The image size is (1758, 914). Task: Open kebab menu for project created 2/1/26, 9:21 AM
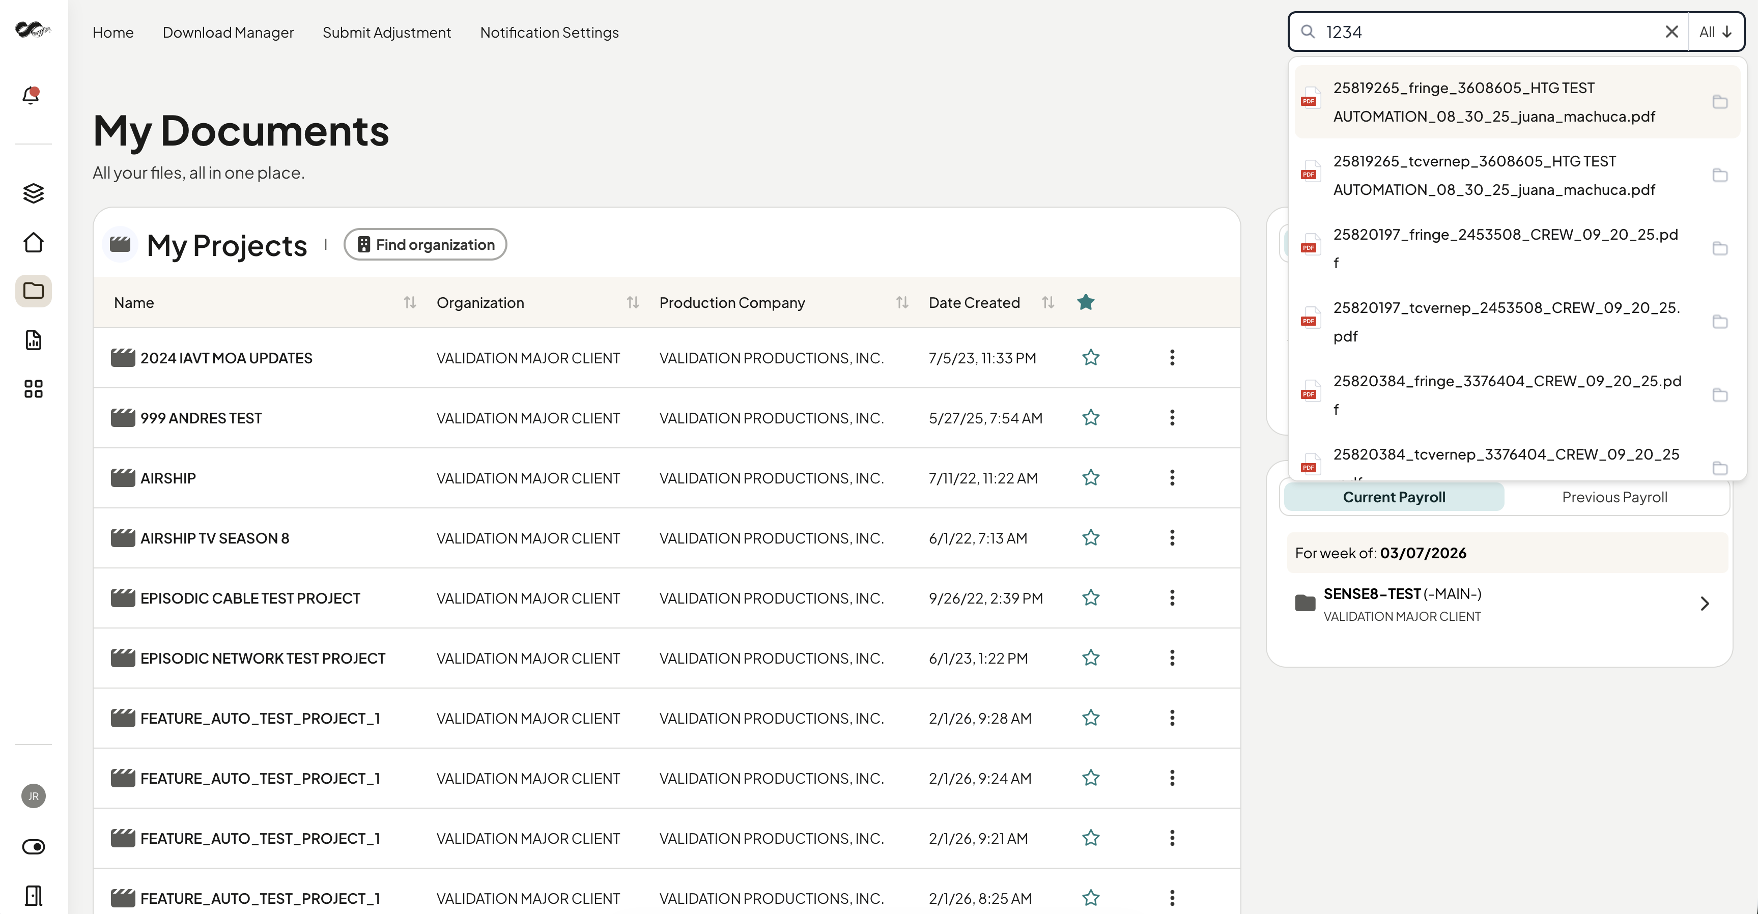coord(1173,838)
